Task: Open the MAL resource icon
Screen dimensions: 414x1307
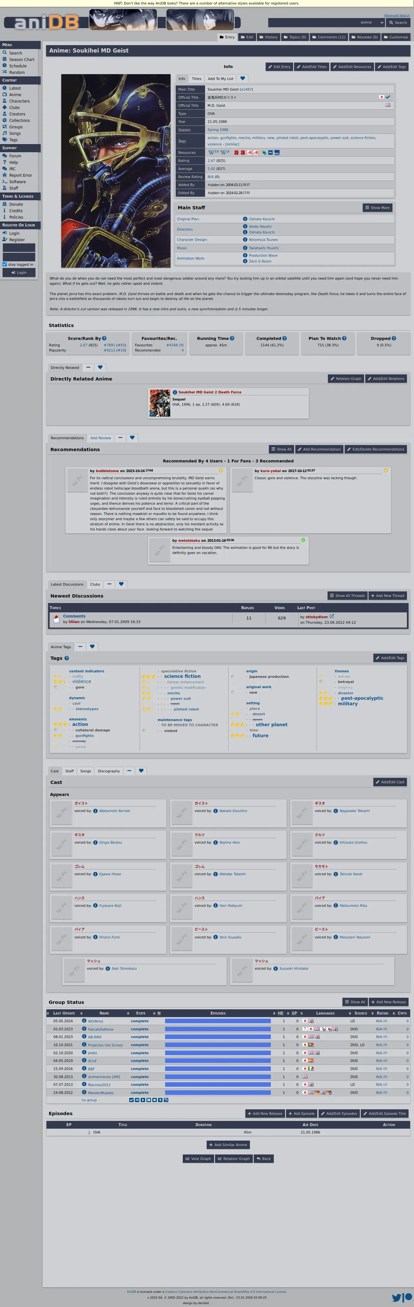Action: pos(277,152)
